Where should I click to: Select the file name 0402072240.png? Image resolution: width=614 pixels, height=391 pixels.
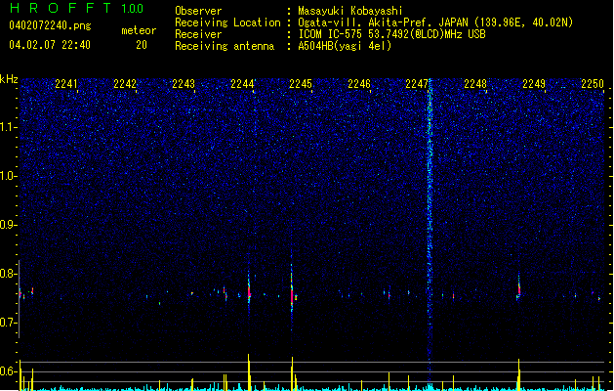[50, 25]
